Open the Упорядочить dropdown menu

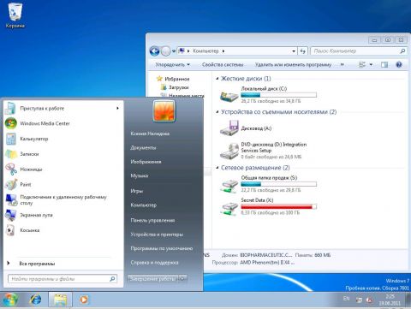tap(172, 64)
